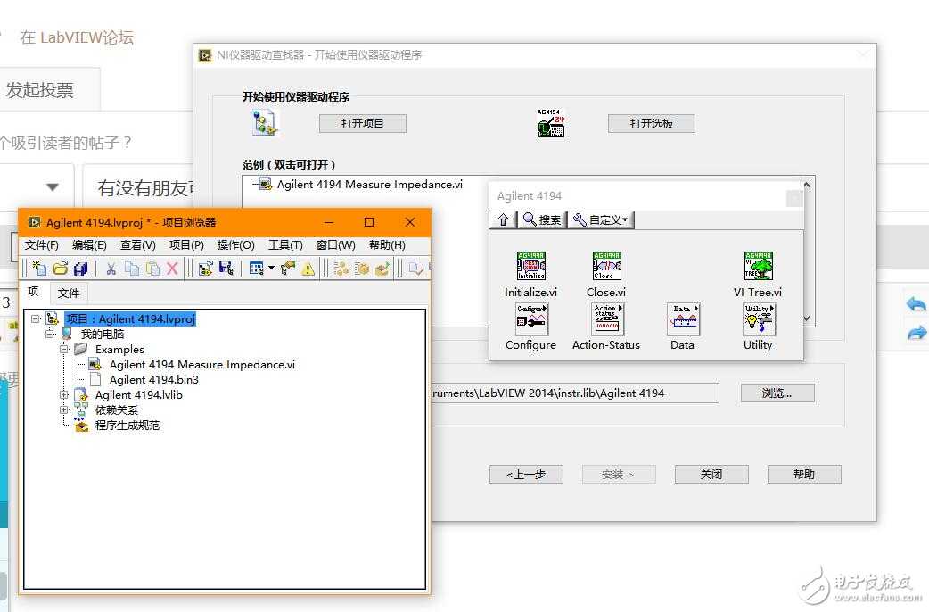Click the 打开选板 button
The height and width of the screenshot is (612, 929).
pyautogui.click(x=652, y=123)
